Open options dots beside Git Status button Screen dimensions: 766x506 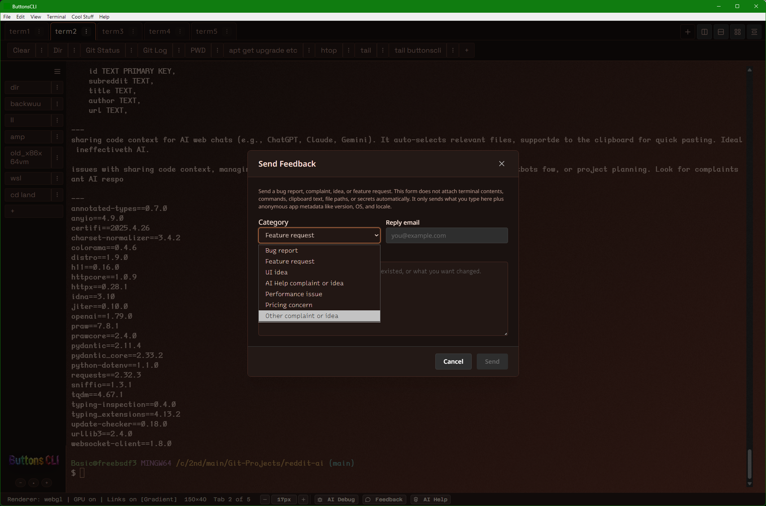(x=131, y=50)
